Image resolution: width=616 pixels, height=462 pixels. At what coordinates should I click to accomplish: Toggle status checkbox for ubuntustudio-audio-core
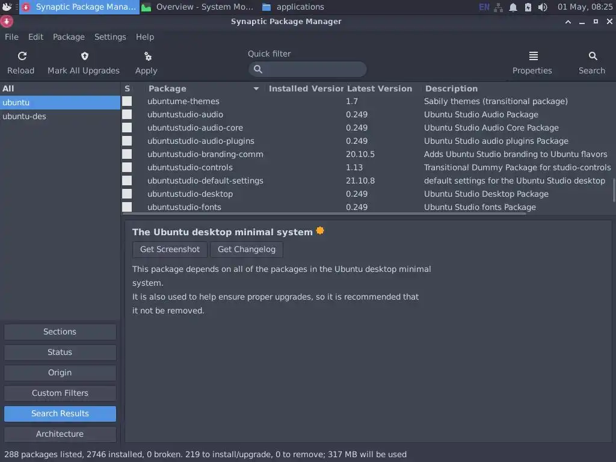pos(127,128)
